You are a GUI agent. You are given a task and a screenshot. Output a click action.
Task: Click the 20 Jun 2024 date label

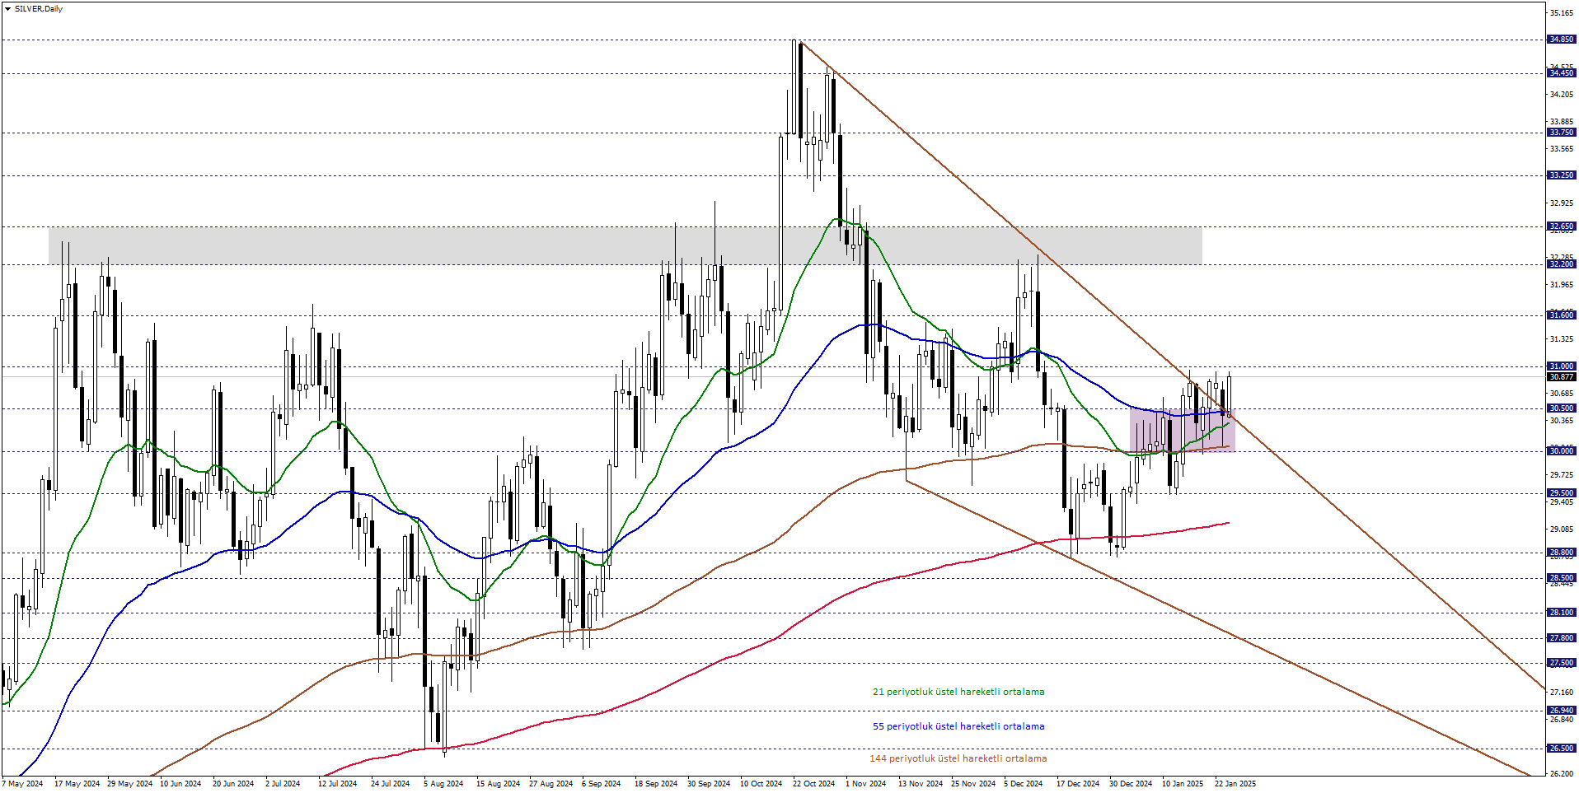pyautogui.click(x=233, y=784)
